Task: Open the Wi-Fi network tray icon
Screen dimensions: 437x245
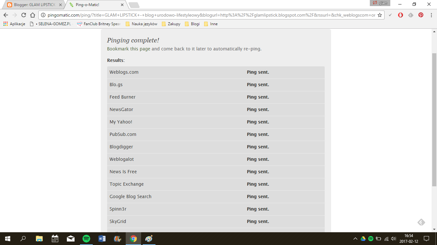Action: pyautogui.click(x=386, y=239)
